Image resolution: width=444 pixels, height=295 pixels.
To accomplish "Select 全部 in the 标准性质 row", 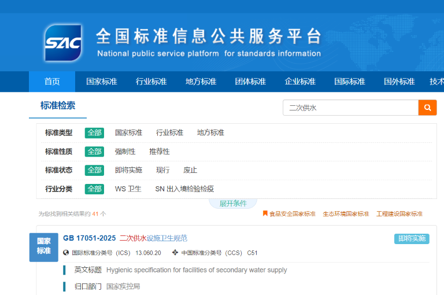I will pyautogui.click(x=94, y=152).
